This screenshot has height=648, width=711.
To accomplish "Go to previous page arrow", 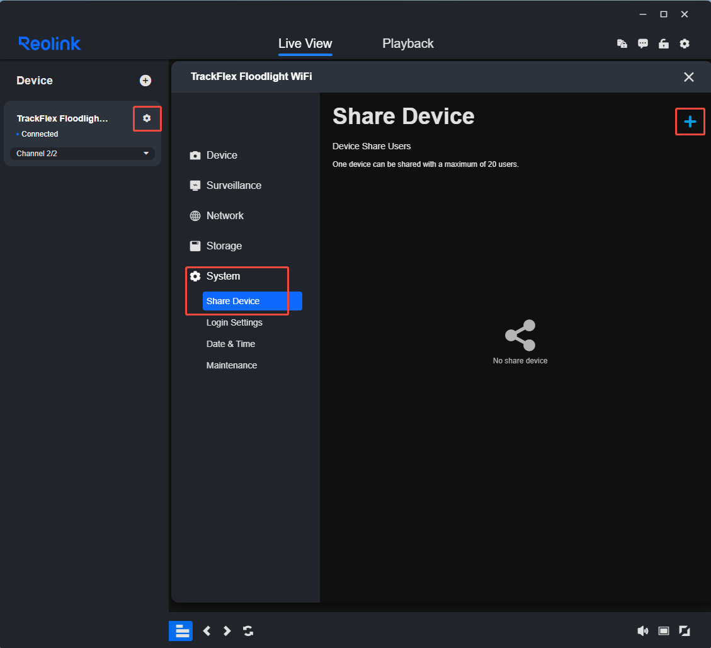I will pos(207,631).
